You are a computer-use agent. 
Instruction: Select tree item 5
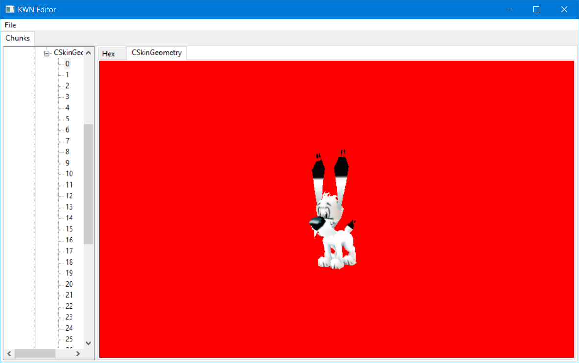[67, 119]
